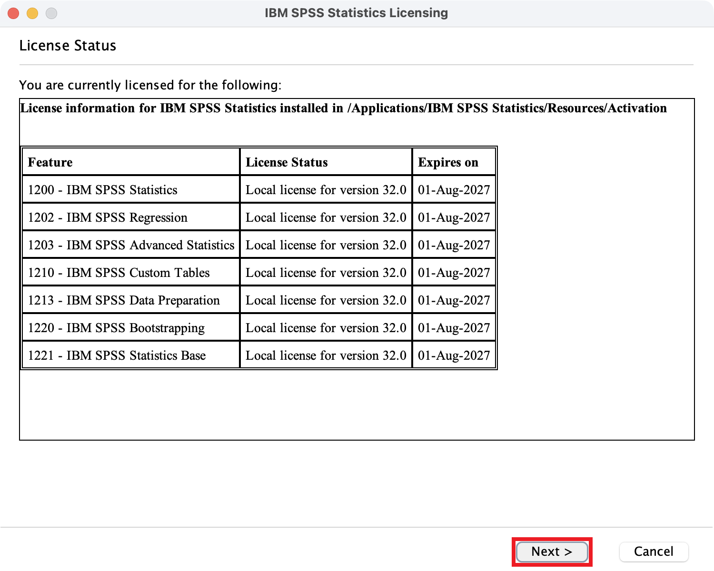Click the Next > button

click(x=552, y=552)
